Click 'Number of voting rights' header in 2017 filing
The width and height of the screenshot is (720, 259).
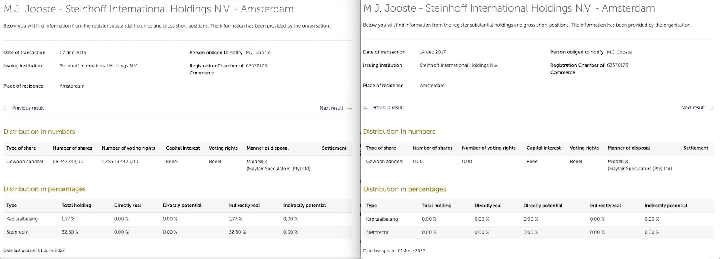[489, 148]
